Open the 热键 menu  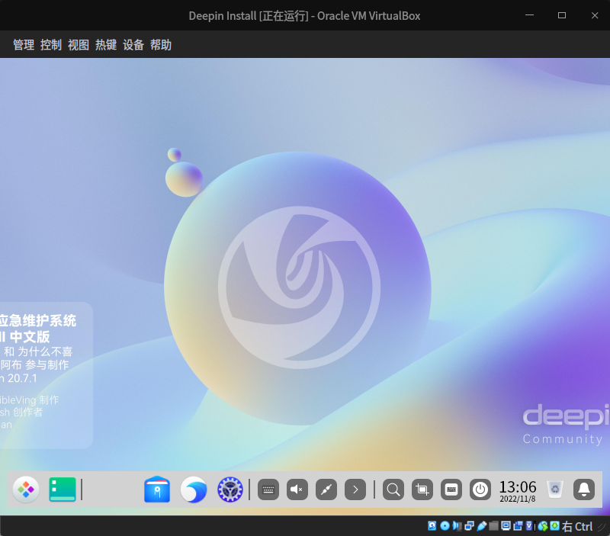click(106, 45)
